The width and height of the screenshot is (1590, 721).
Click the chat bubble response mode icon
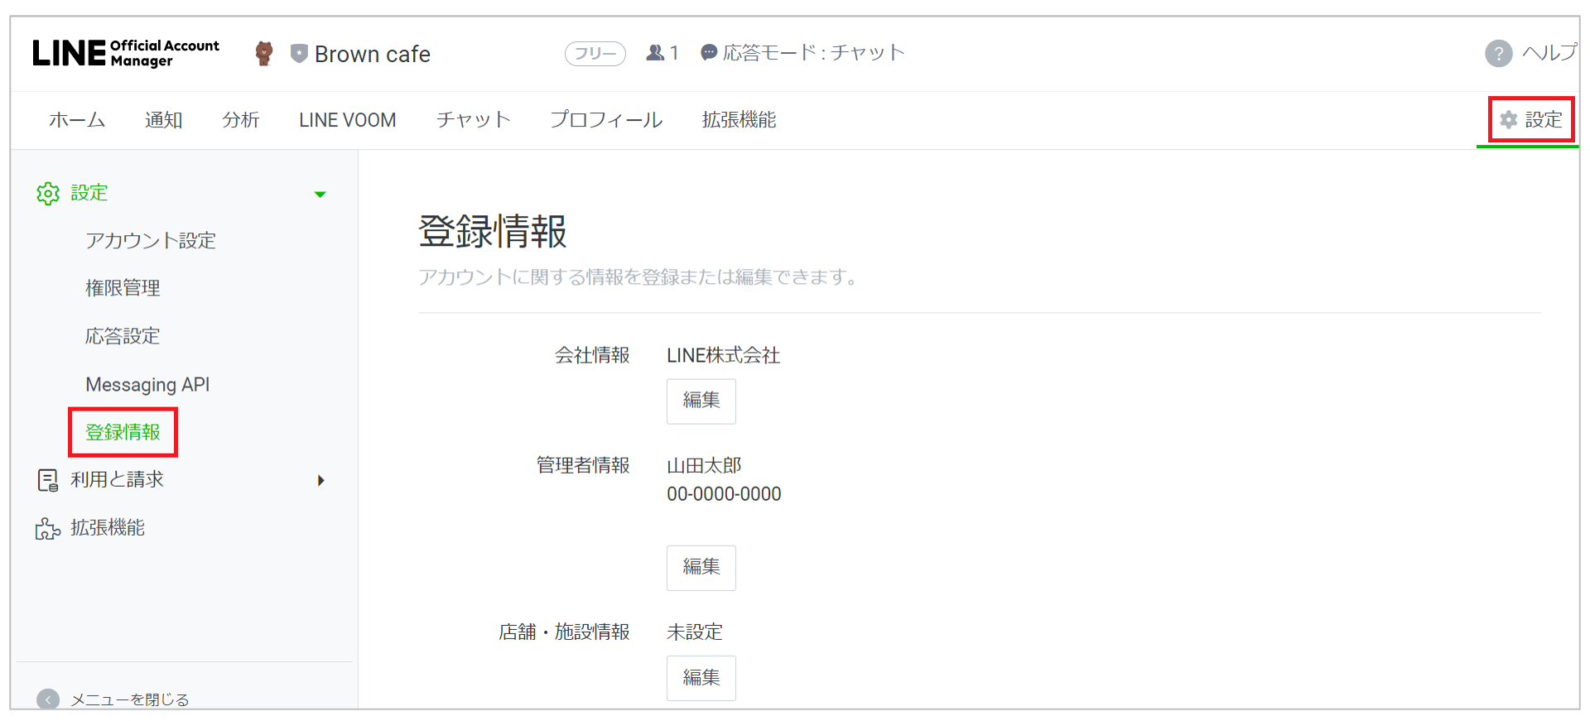[x=709, y=53]
